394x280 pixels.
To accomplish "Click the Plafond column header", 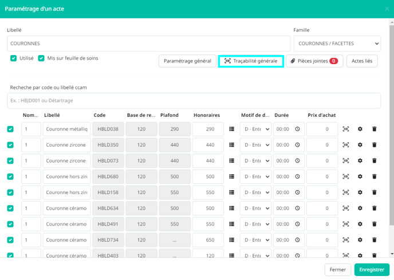I will pyautogui.click(x=170, y=115).
